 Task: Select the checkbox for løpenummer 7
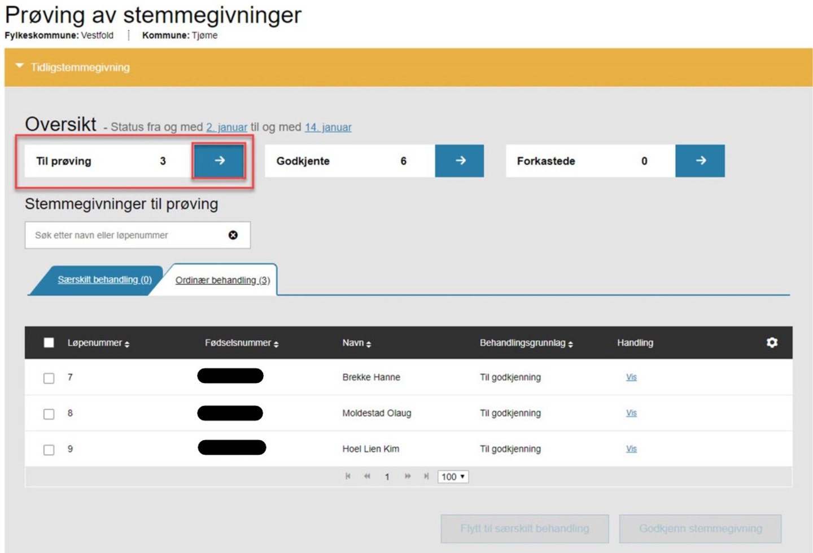tap(49, 378)
